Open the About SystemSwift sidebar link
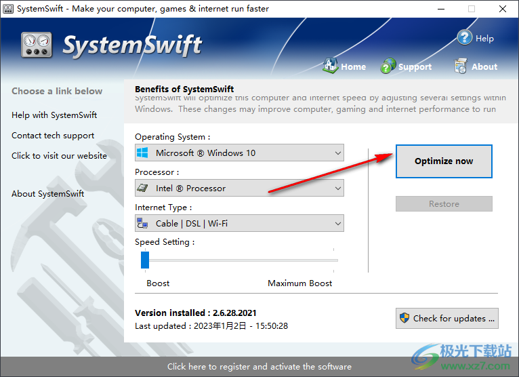Image resolution: width=519 pixels, height=377 pixels. tap(47, 193)
